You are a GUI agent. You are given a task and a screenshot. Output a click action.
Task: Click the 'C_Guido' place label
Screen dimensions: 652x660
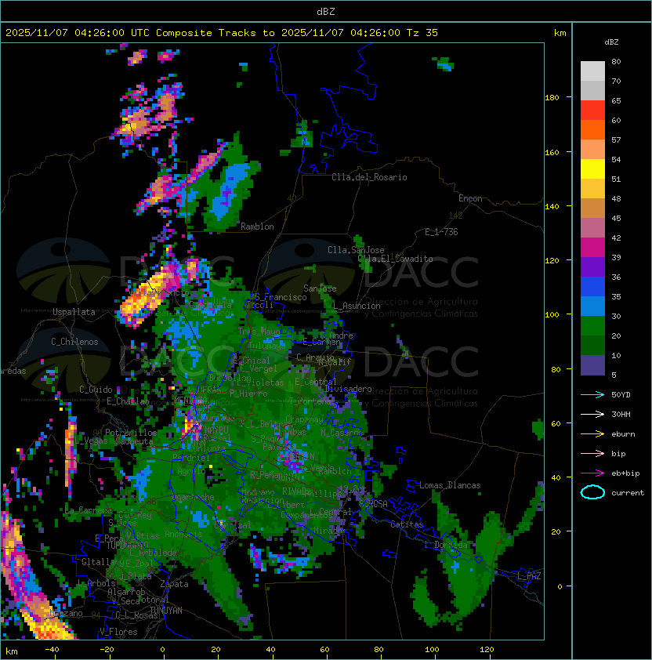(96, 390)
